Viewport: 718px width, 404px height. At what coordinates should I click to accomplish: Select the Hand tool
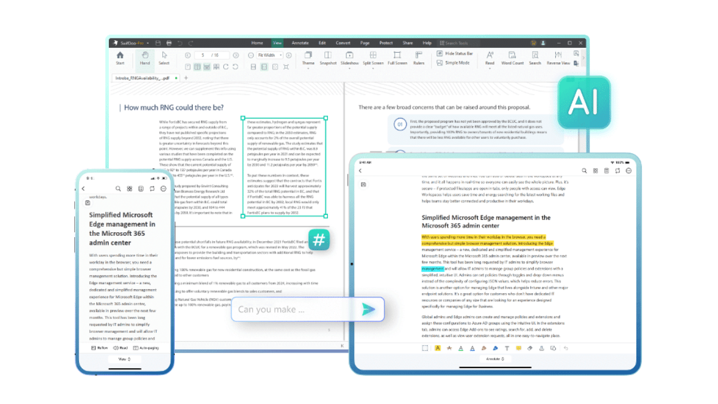pos(144,57)
